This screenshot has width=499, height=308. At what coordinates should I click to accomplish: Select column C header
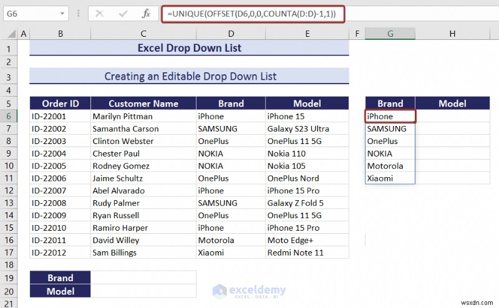point(143,34)
